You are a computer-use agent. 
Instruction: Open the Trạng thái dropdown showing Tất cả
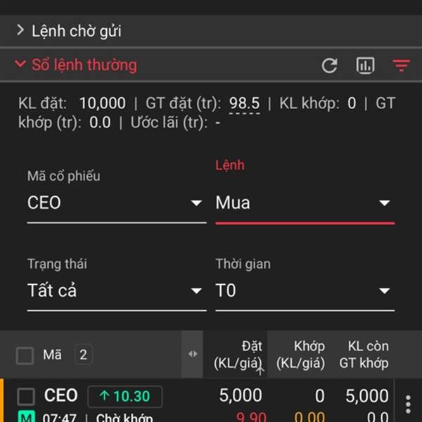(x=117, y=290)
